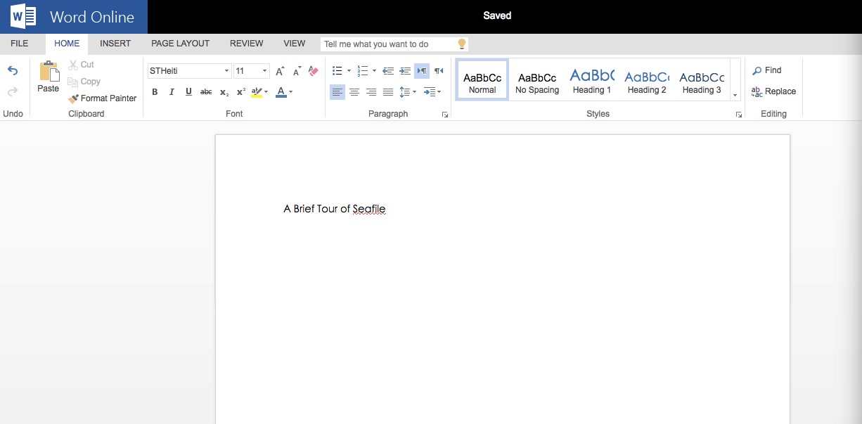Open the STHeiti font name dropdown

point(226,71)
